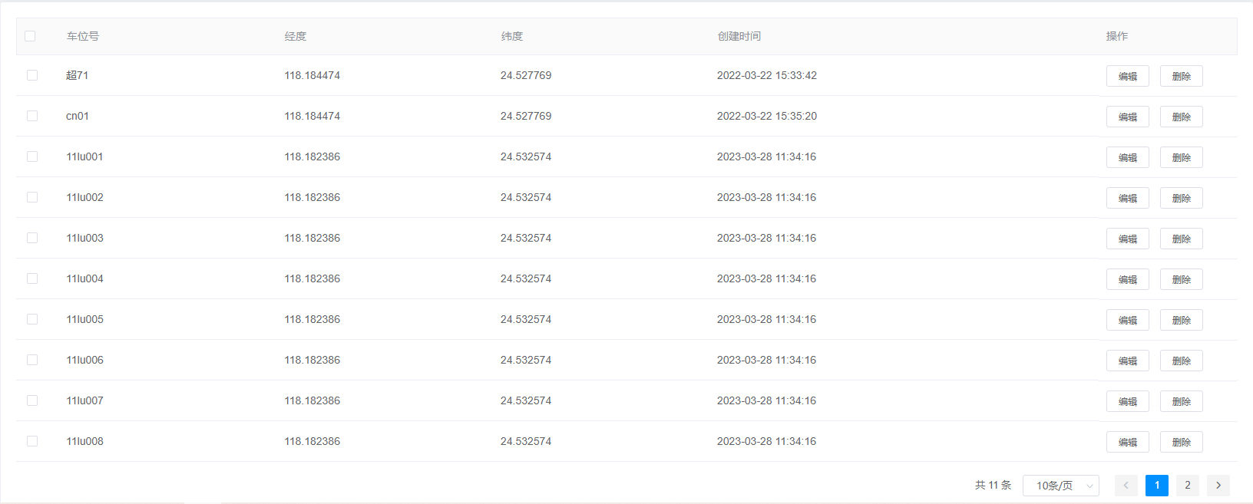Remove the 11lu007 row
The height and width of the screenshot is (504, 1253).
[1181, 401]
